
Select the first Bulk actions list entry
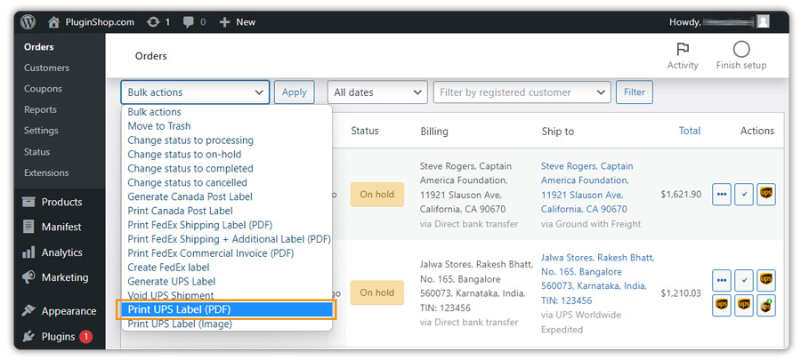pos(227,112)
